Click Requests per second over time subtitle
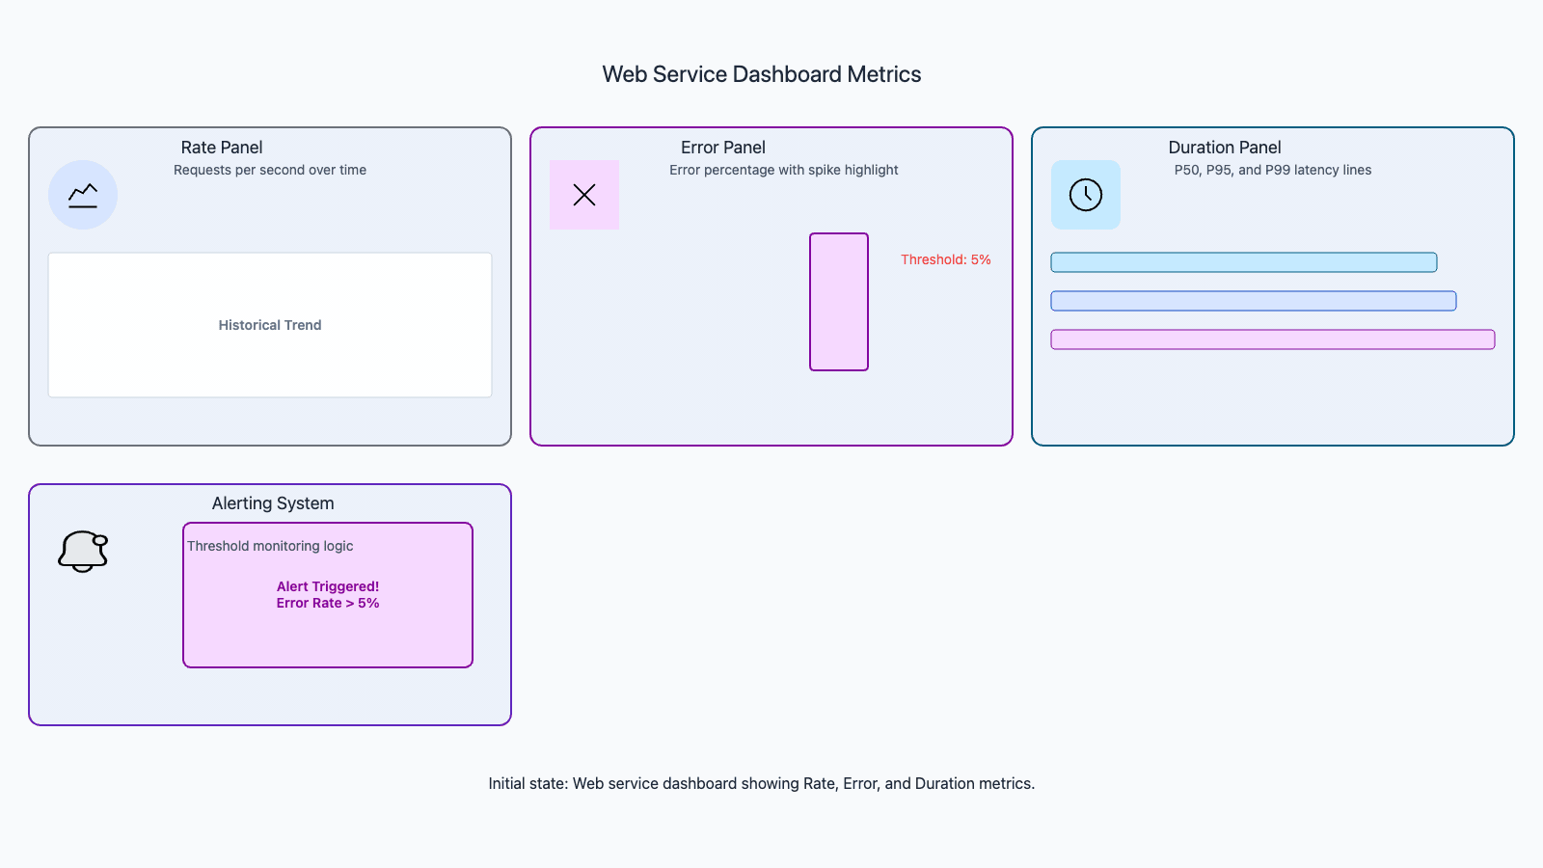The image size is (1543, 868). point(270,170)
